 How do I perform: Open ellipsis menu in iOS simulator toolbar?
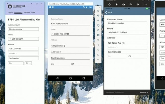pyautogui.click(x=145, y=5)
